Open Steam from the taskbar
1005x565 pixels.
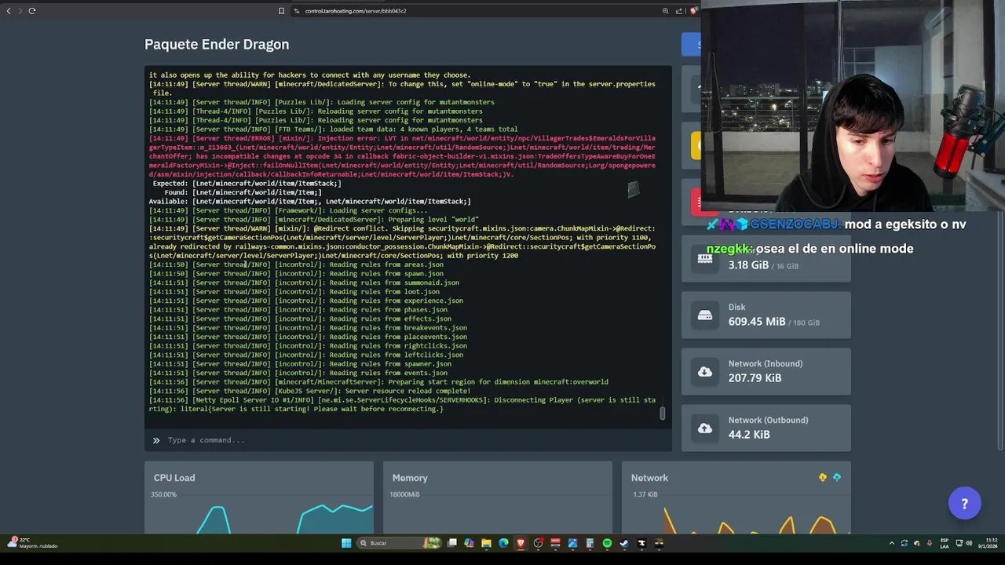click(624, 543)
